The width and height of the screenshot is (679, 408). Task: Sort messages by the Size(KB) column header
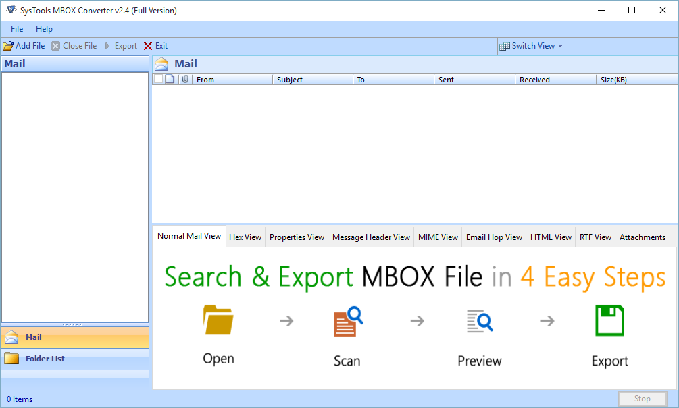coord(615,79)
